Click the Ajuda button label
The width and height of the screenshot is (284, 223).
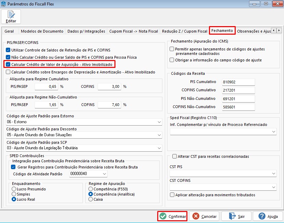273,216
